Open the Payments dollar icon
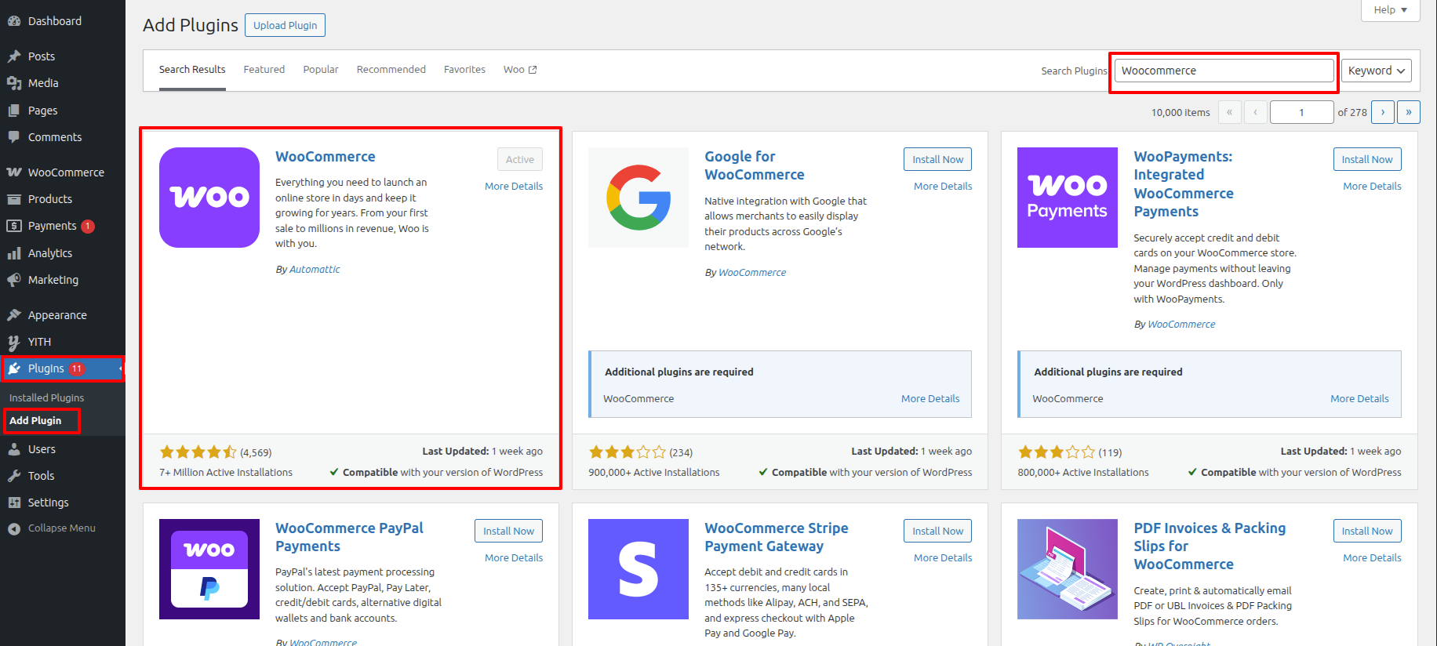Viewport: 1437px width, 646px height. (14, 226)
